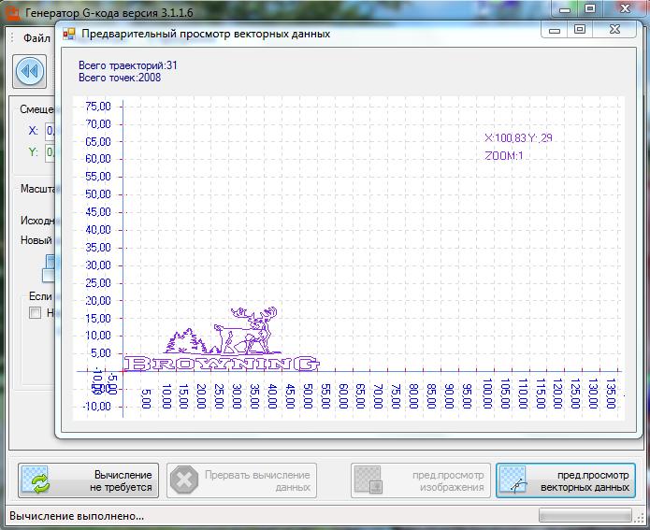
Task: Click the Вычисление выполнено status text
Action: pyautogui.click(x=77, y=516)
